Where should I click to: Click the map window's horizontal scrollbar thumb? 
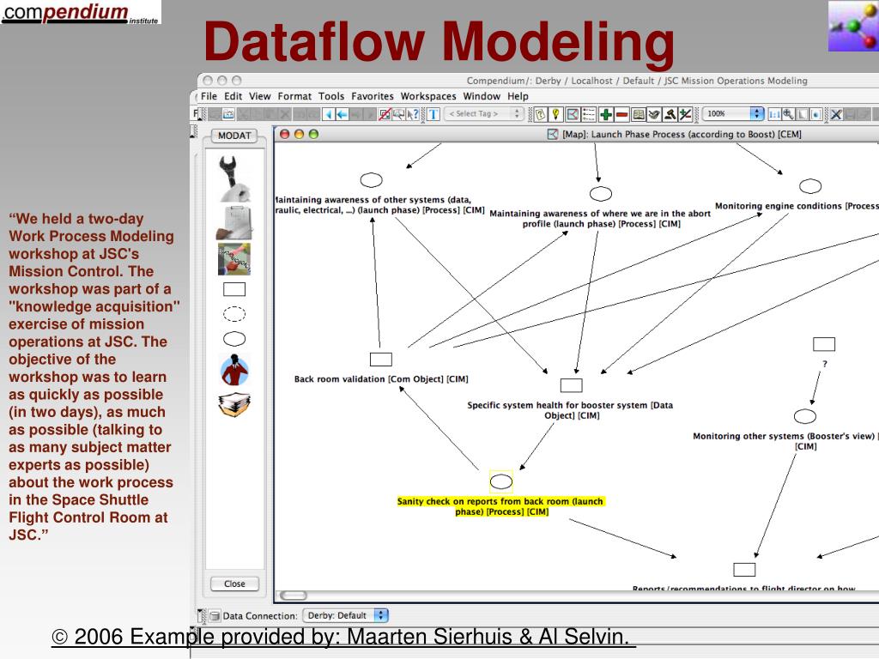click(294, 596)
